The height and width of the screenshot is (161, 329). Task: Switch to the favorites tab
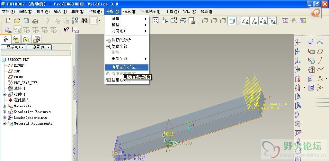26,39
